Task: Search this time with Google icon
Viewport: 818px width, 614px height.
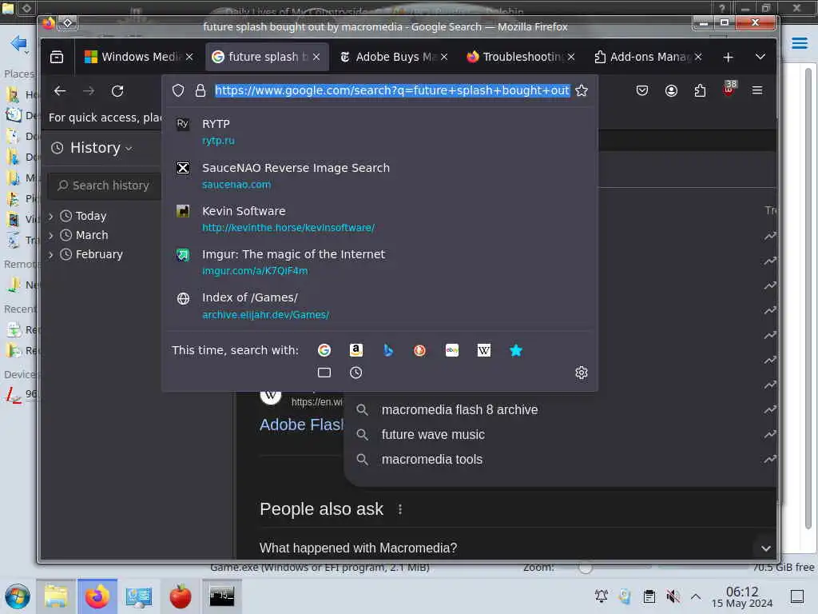Action: (324, 350)
